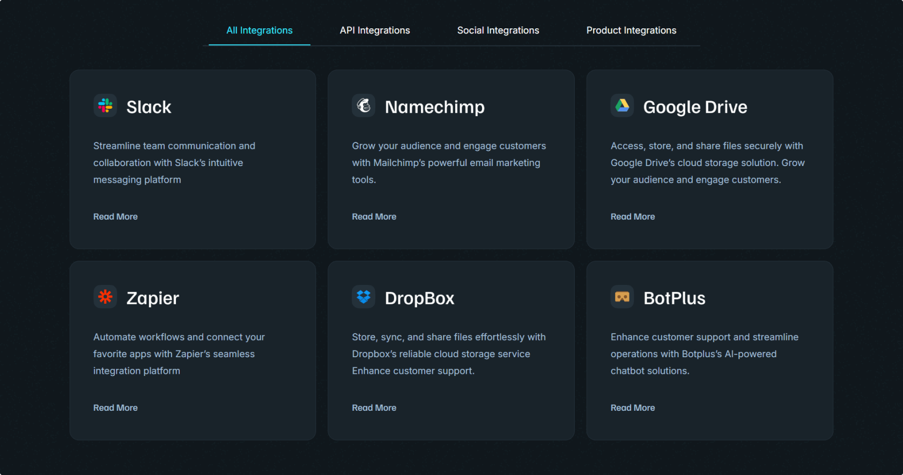Screen dimensions: 903x475
Task: Switch to the API Integrations tab
Action: tap(375, 31)
